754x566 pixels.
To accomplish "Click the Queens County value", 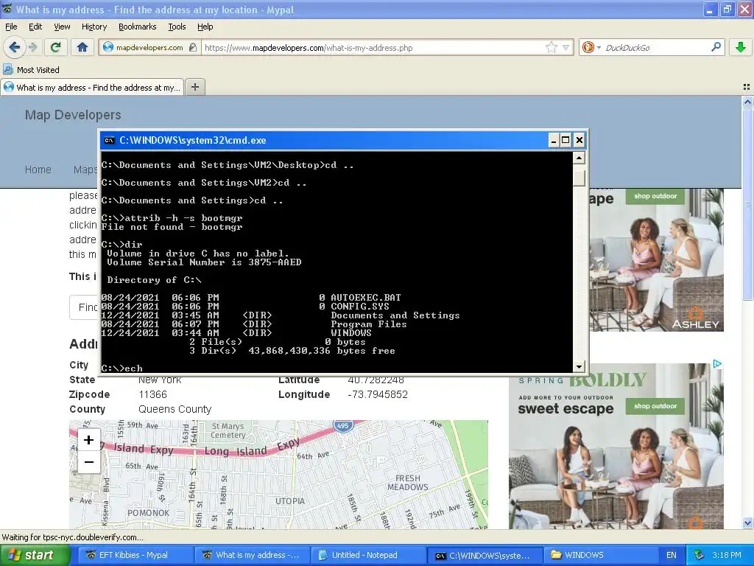I will click(175, 409).
